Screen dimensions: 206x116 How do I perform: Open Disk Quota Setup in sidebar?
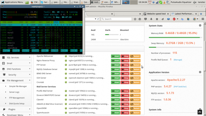click(17, 103)
